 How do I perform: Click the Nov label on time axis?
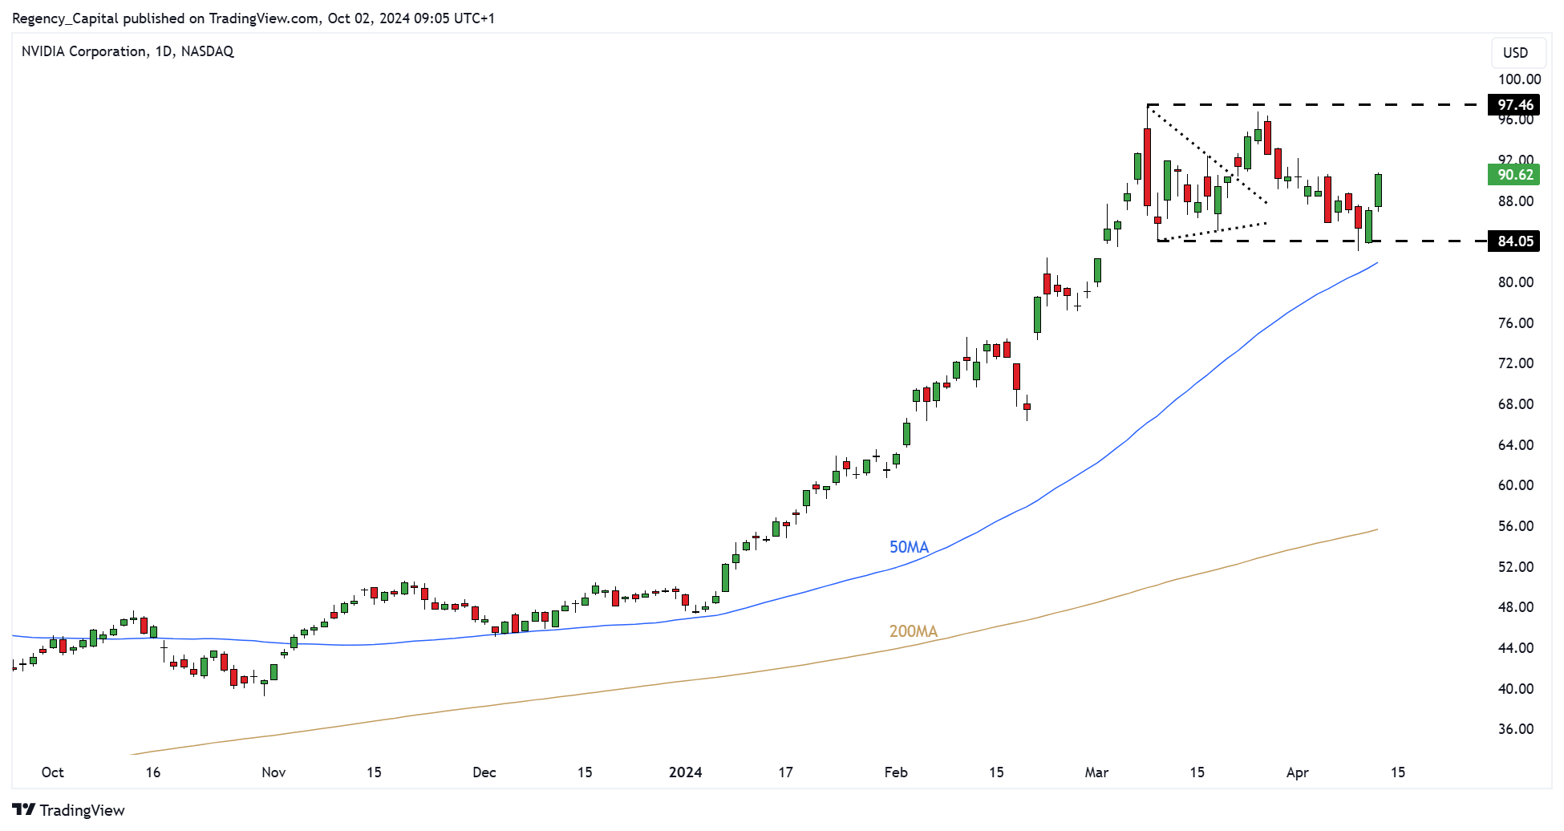click(x=273, y=772)
